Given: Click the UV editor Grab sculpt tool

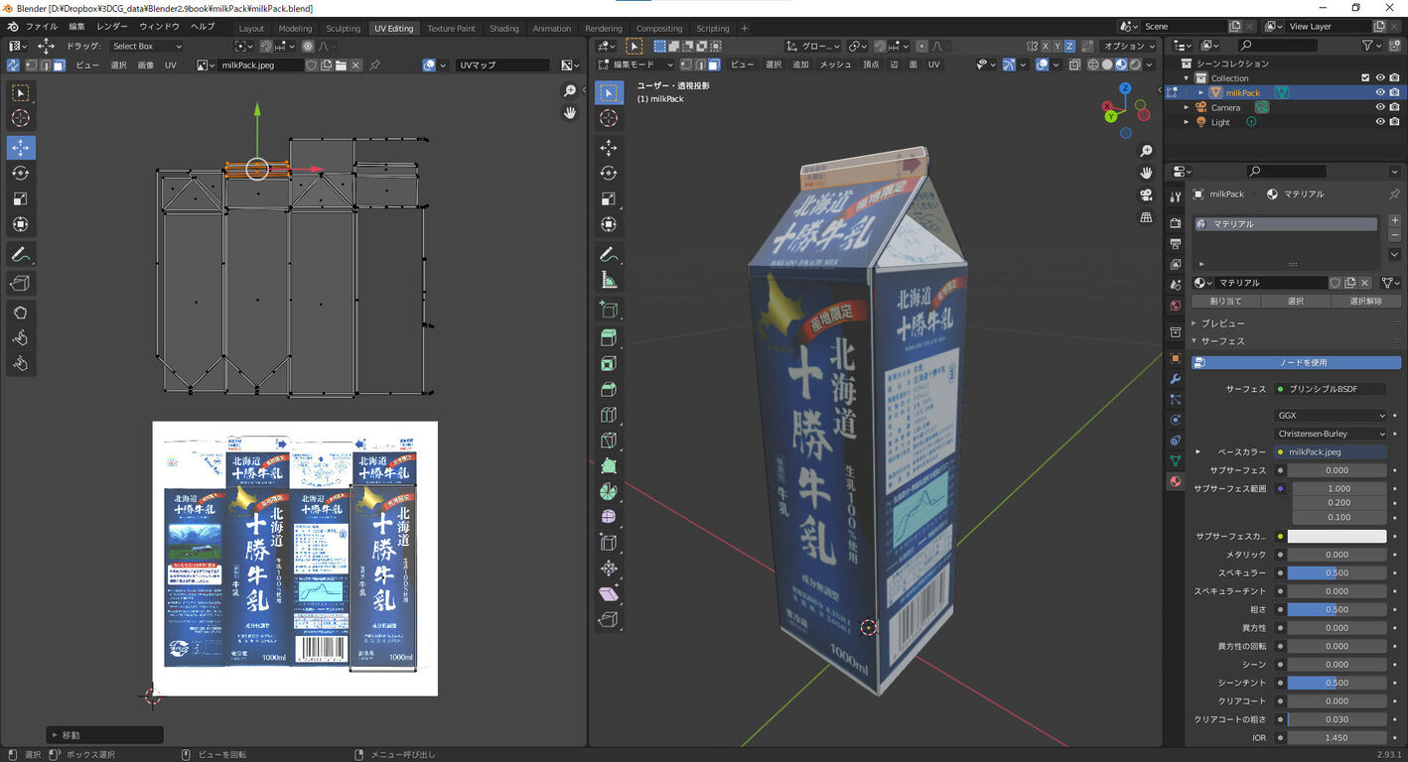Looking at the screenshot, I should (20, 313).
